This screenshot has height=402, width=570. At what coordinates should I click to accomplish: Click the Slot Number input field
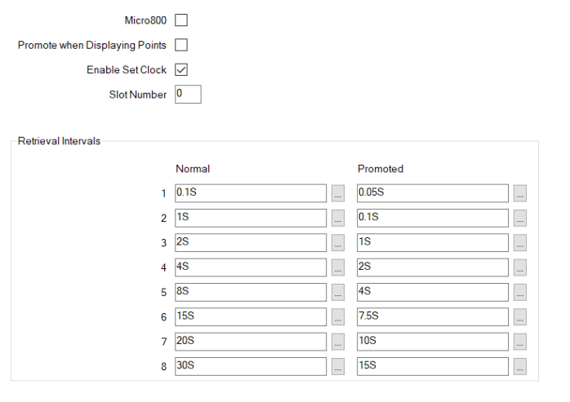tap(188, 95)
